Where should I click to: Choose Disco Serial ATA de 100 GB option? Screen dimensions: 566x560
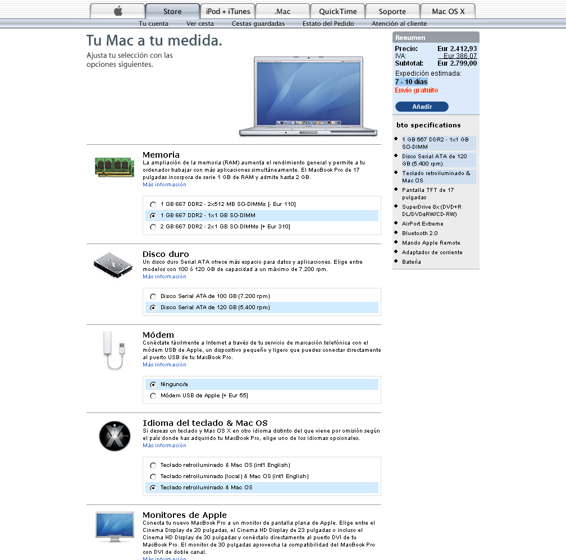pos(153,296)
